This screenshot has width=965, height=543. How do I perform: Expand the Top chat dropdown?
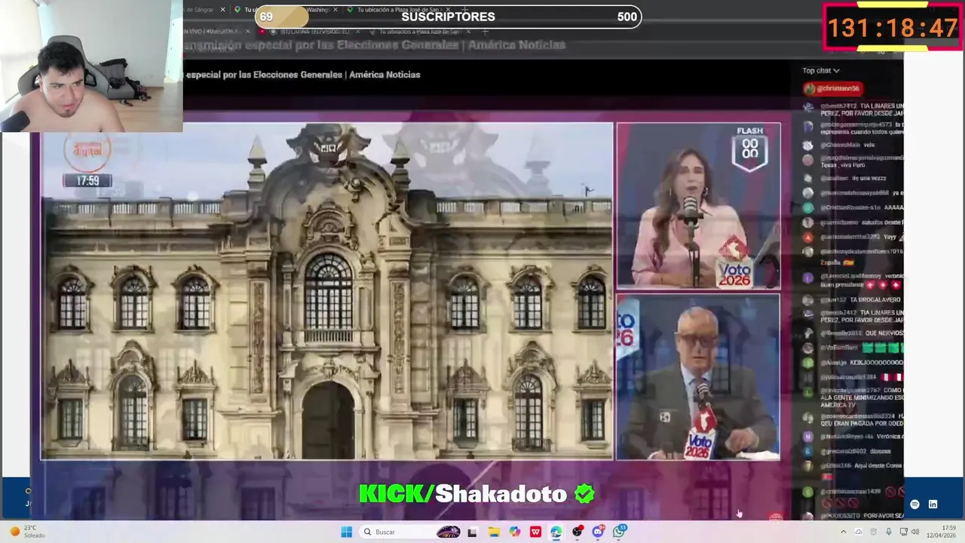point(821,71)
